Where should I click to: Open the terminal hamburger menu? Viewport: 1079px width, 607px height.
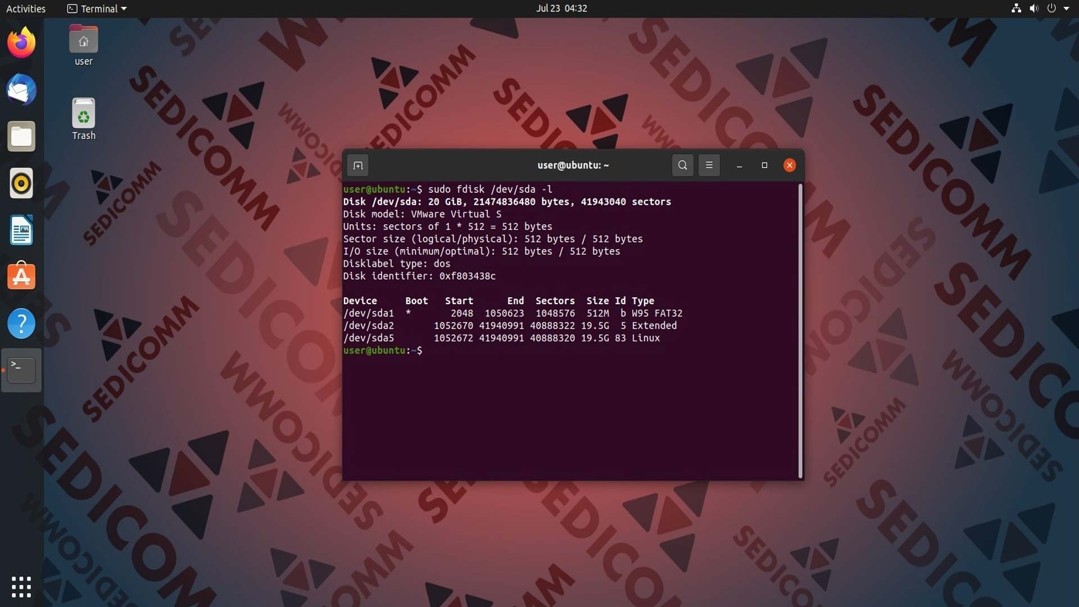(x=709, y=165)
